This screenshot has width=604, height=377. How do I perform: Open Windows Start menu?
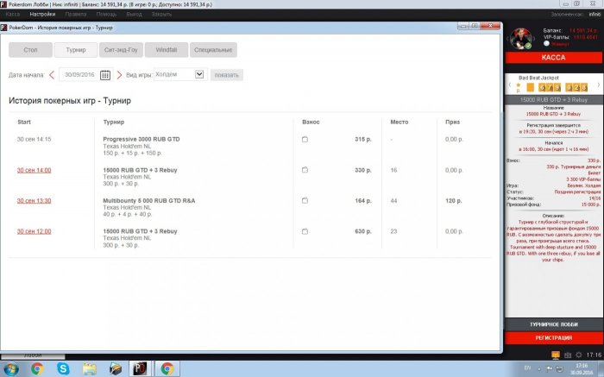click(10, 368)
